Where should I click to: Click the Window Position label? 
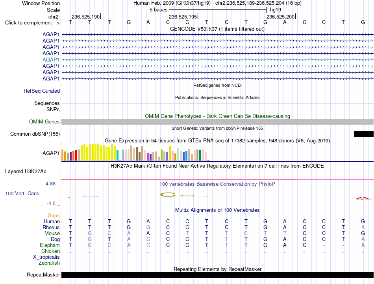[x=41, y=3]
